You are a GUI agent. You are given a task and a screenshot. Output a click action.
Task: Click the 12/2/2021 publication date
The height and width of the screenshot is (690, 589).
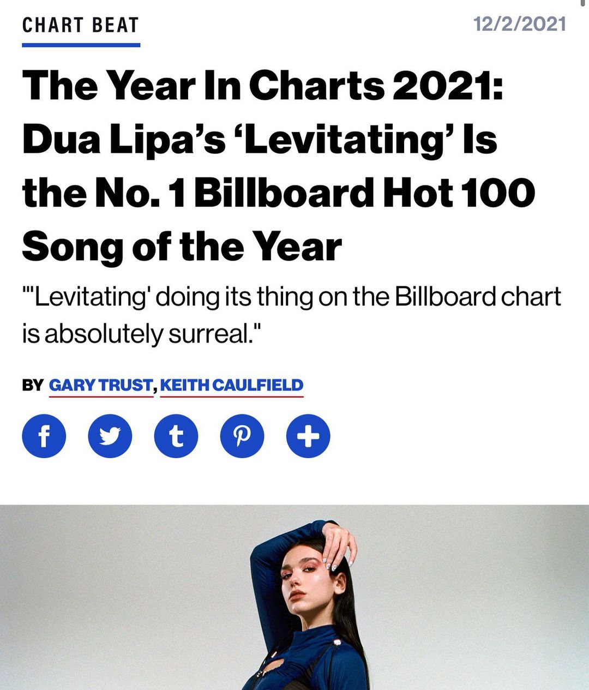520,24
